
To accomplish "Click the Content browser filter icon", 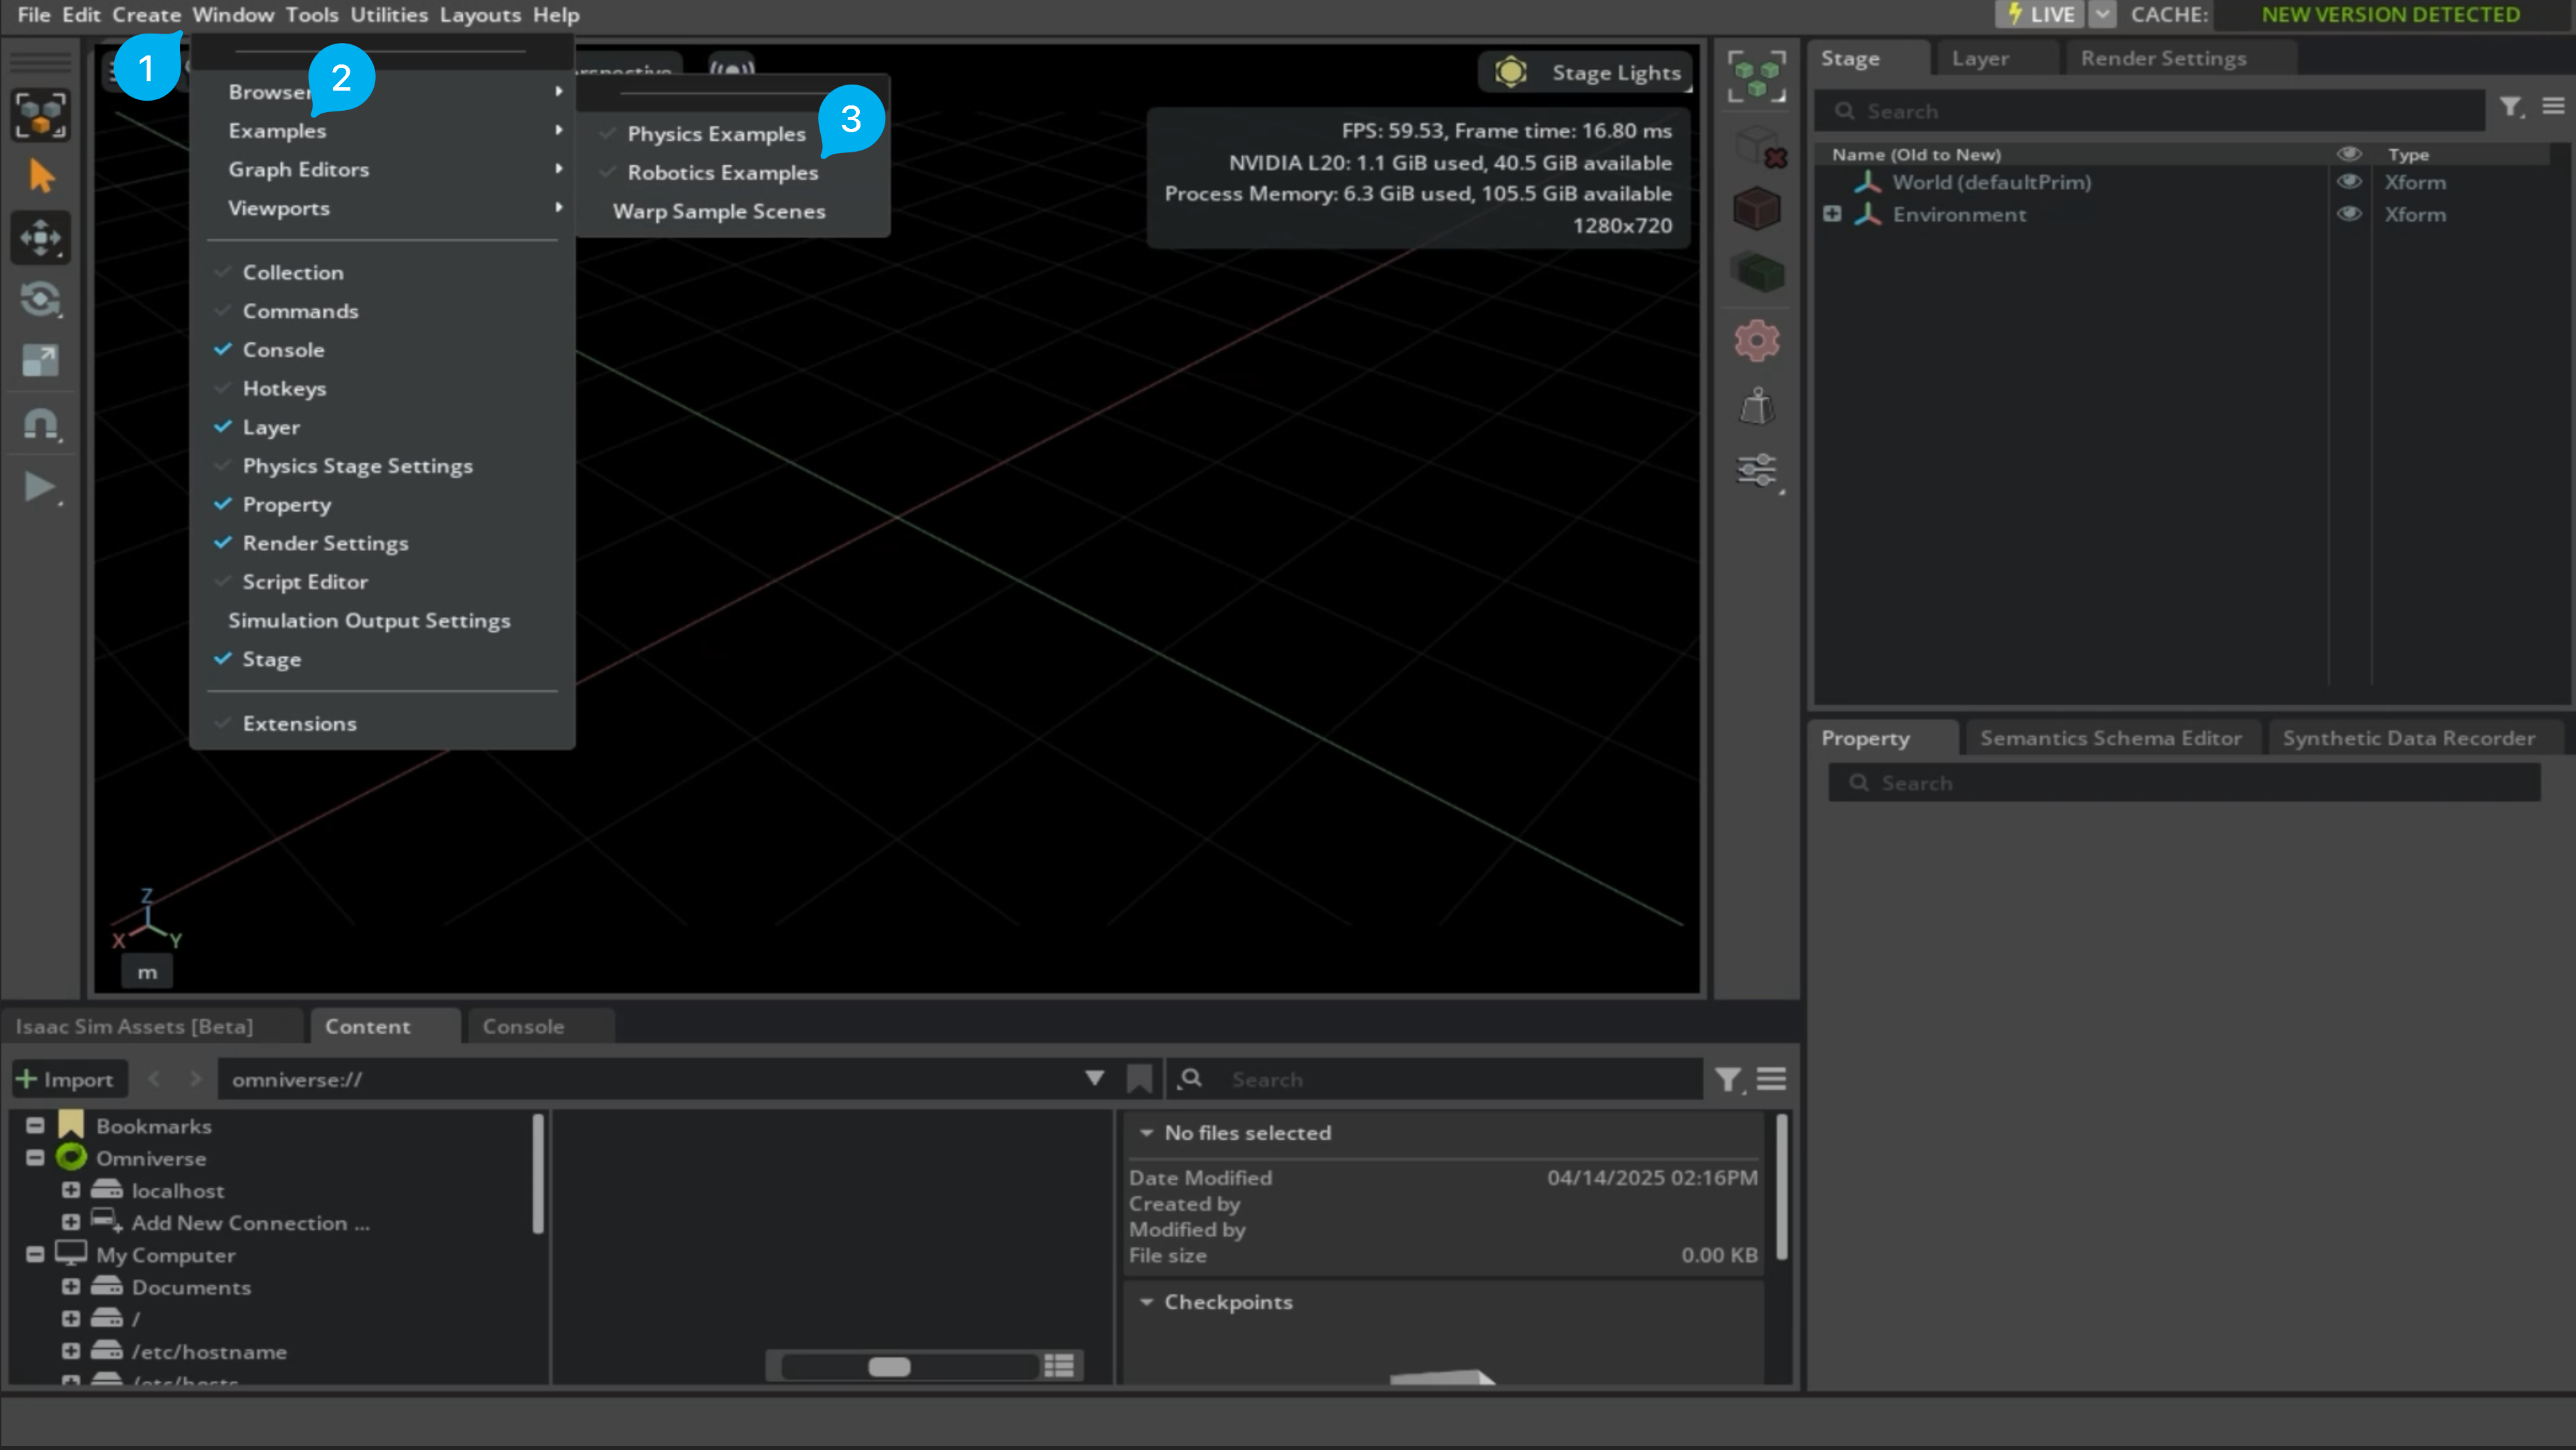I will coord(1728,1080).
